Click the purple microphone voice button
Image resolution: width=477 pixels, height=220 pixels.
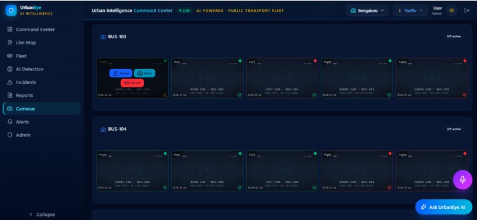tap(462, 180)
